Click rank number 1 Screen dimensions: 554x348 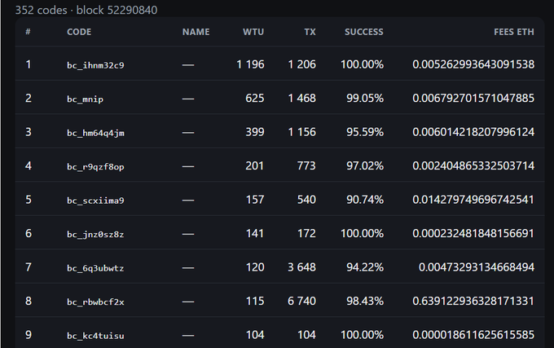tap(29, 64)
